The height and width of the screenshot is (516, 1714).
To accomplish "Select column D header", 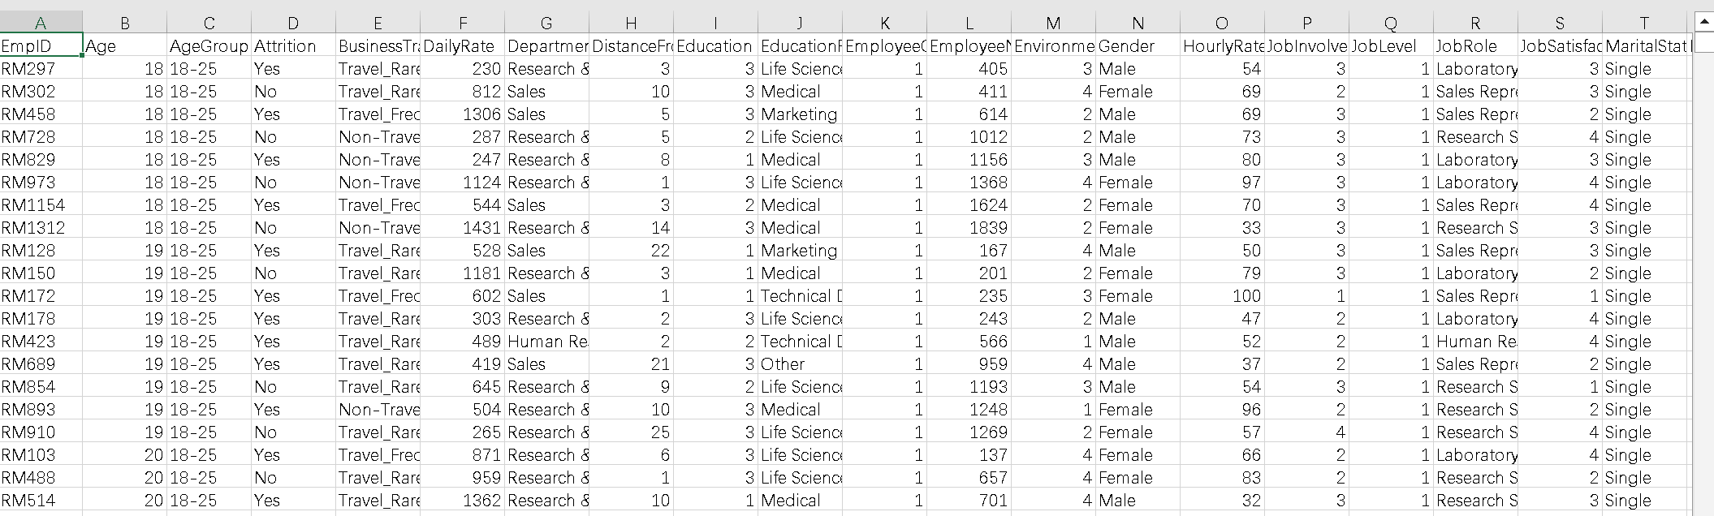I will (293, 24).
